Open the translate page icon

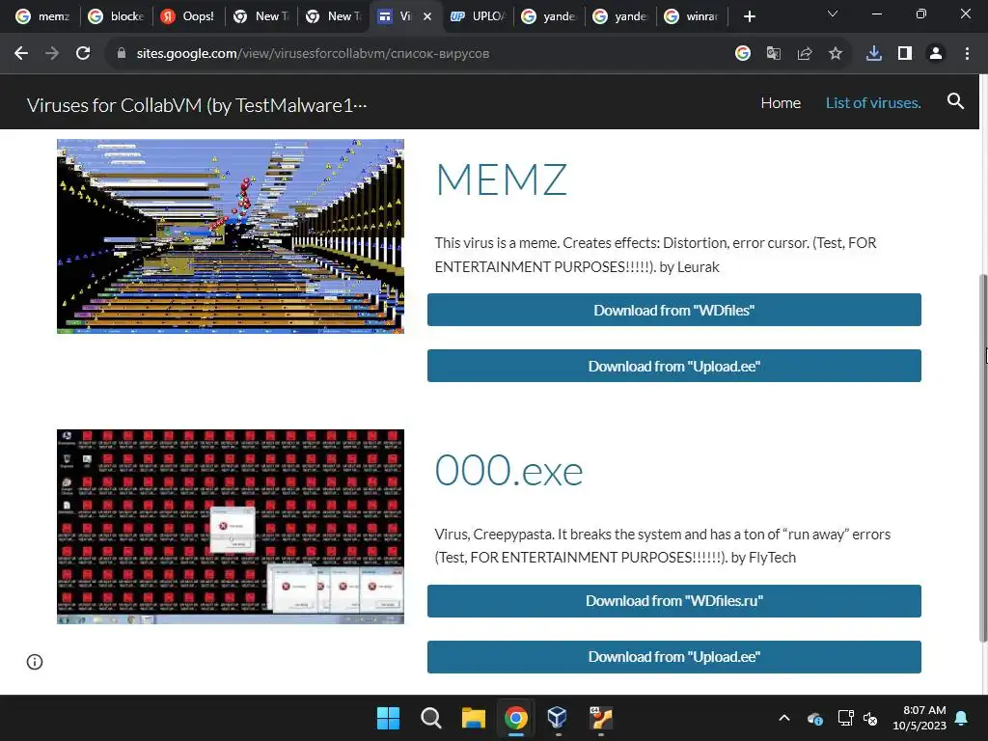[x=774, y=54]
